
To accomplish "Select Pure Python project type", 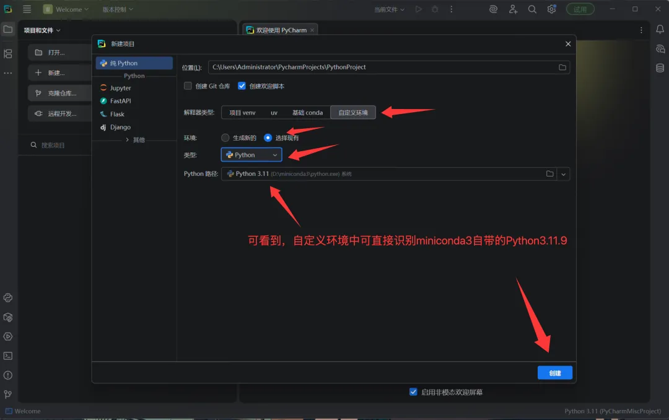I will click(134, 63).
